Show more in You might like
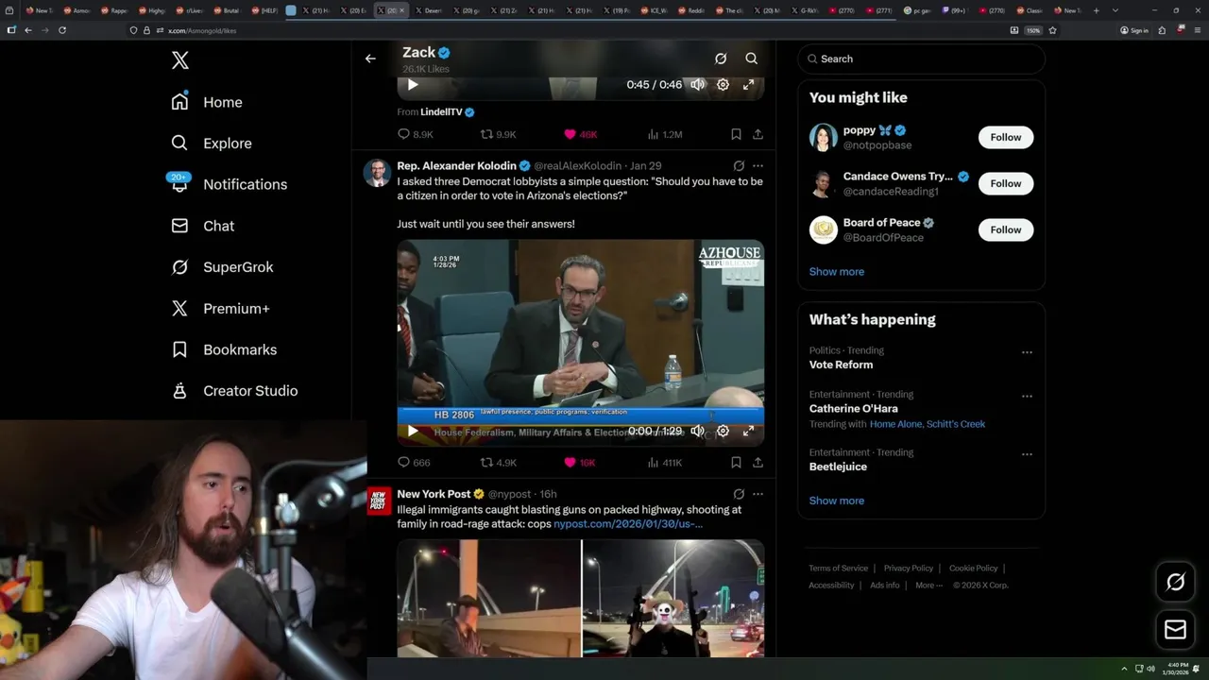1209x680 pixels. tap(837, 272)
